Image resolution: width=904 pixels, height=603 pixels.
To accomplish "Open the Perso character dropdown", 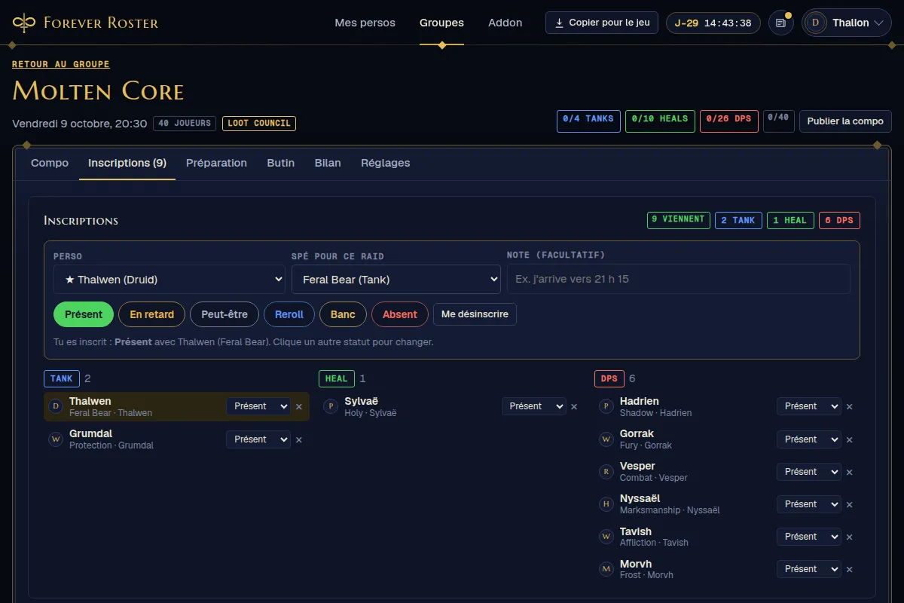I will pyautogui.click(x=169, y=279).
